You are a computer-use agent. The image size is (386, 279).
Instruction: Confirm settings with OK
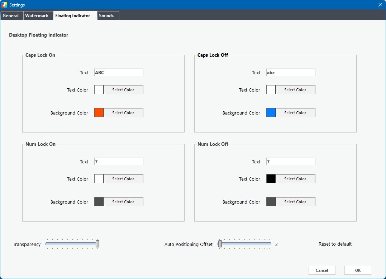358,270
